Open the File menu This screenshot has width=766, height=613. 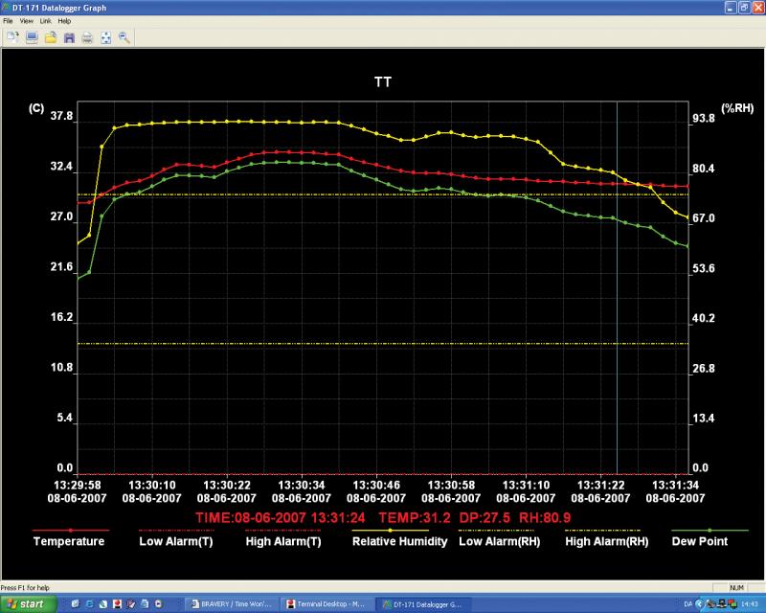[x=9, y=20]
